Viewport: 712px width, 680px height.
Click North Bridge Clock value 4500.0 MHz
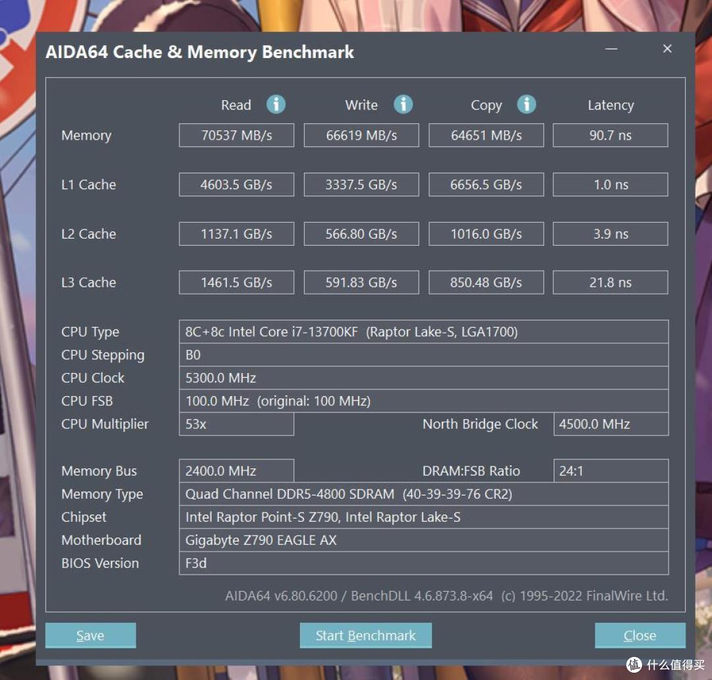point(610,424)
